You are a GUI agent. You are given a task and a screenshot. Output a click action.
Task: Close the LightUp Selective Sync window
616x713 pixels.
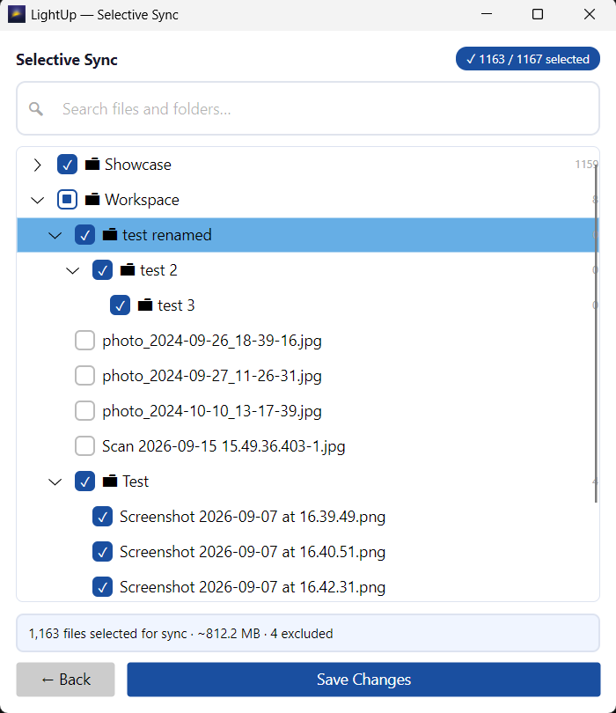tap(590, 14)
